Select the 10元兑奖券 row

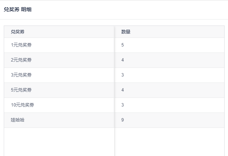coord(114,105)
